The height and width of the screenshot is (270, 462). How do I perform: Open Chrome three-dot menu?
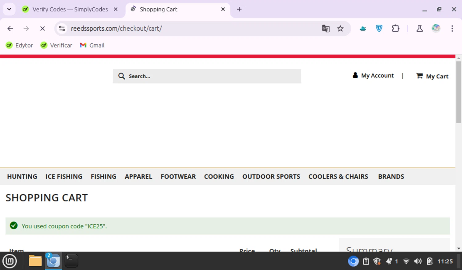tap(452, 29)
